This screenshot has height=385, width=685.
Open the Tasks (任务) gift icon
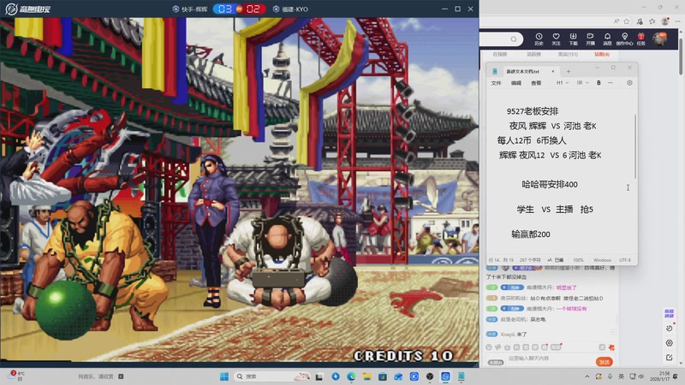pyautogui.click(x=640, y=38)
